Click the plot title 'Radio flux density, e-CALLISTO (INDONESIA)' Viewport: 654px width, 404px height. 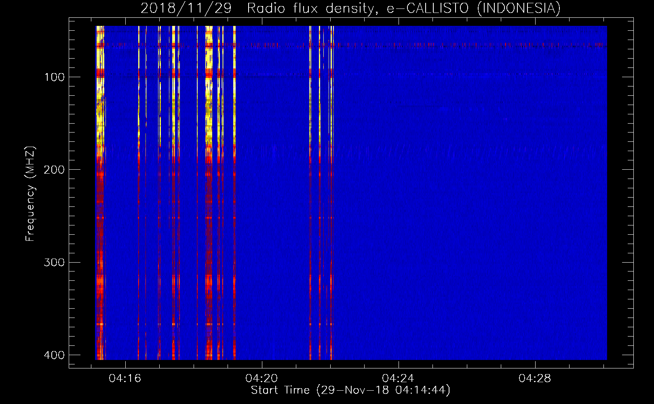pyautogui.click(x=404, y=8)
